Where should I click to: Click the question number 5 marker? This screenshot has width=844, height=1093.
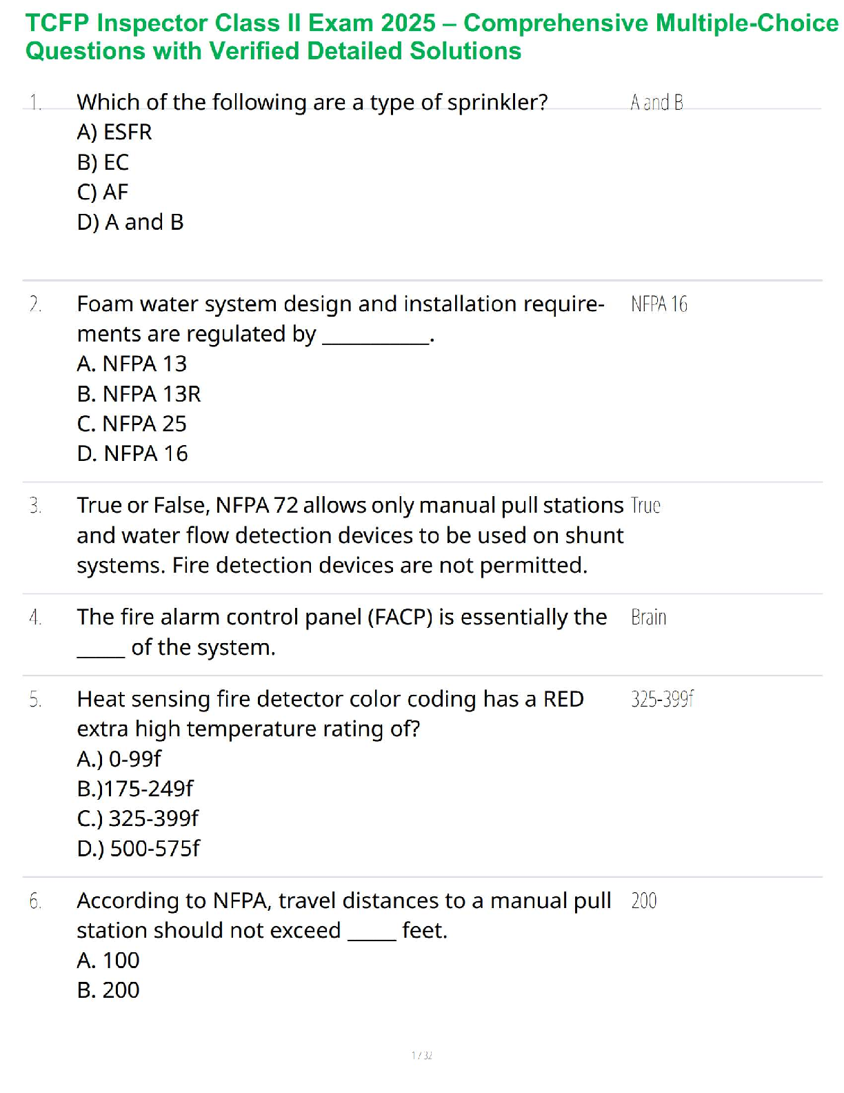[35, 700]
